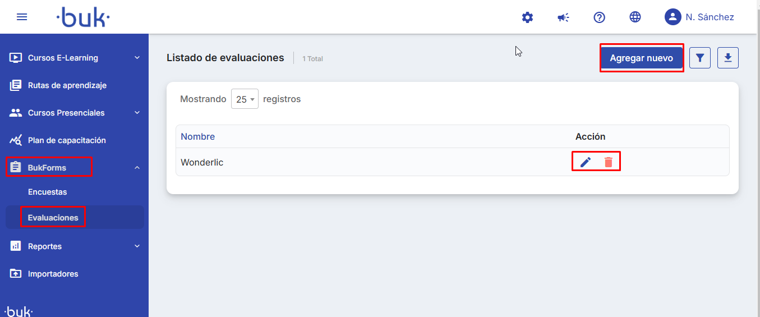Click the globe language icon
Screen dimensions: 760x317
(635, 17)
